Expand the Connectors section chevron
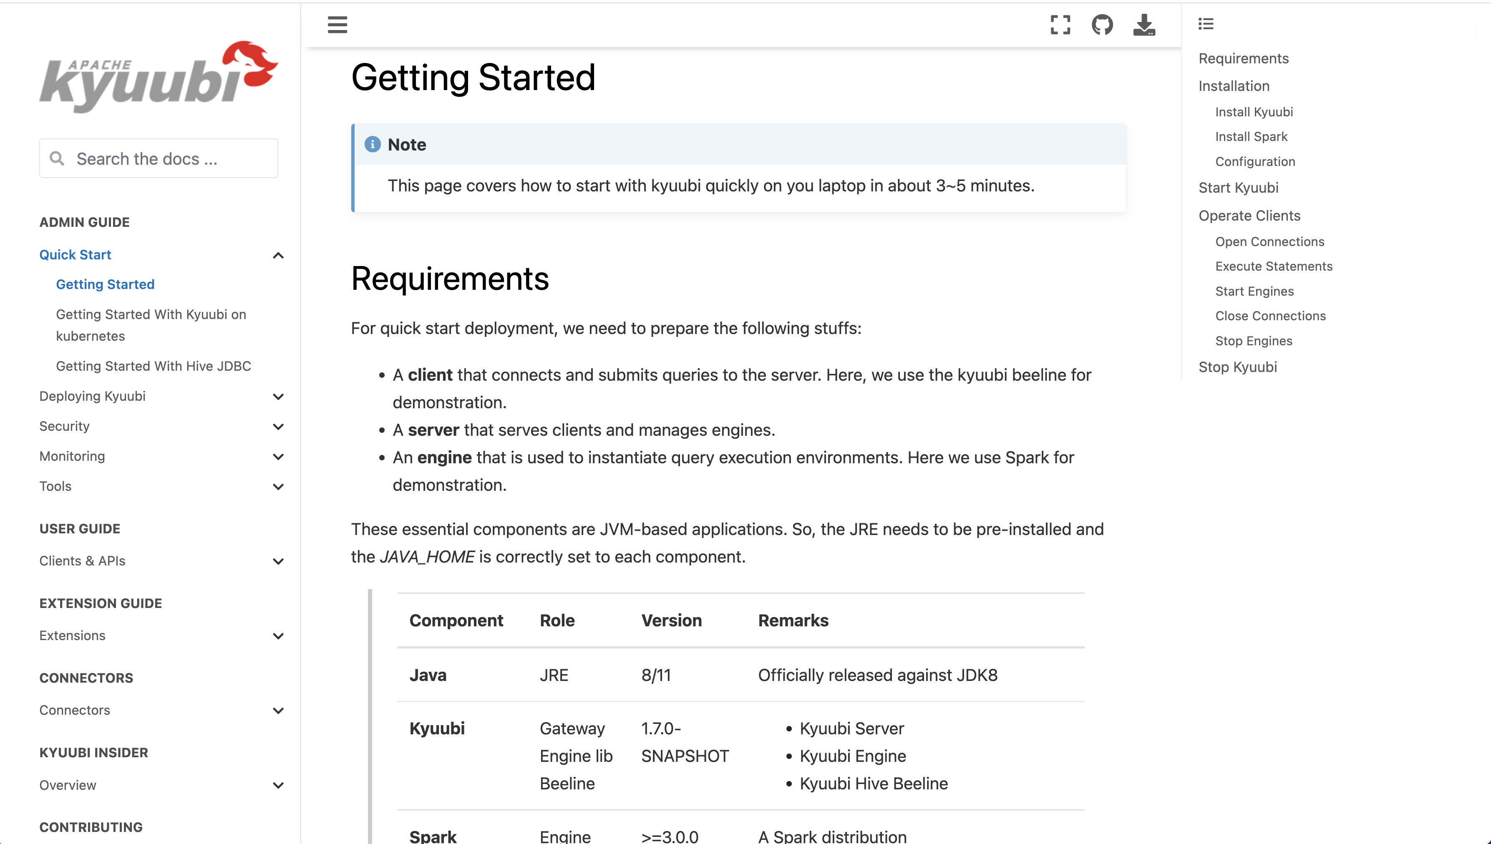The height and width of the screenshot is (844, 1491). pos(278,711)
